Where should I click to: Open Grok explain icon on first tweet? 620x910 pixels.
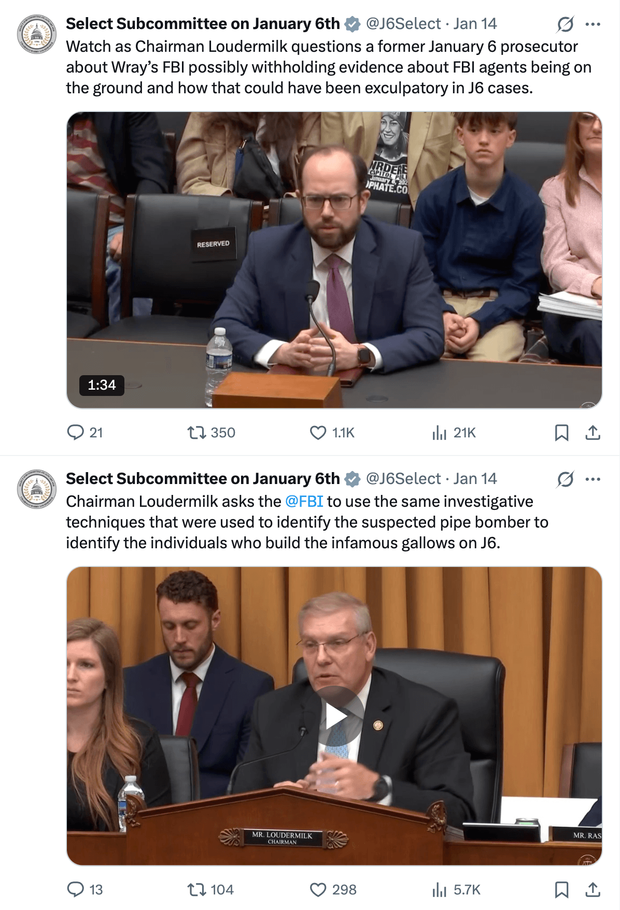(565, 24)
